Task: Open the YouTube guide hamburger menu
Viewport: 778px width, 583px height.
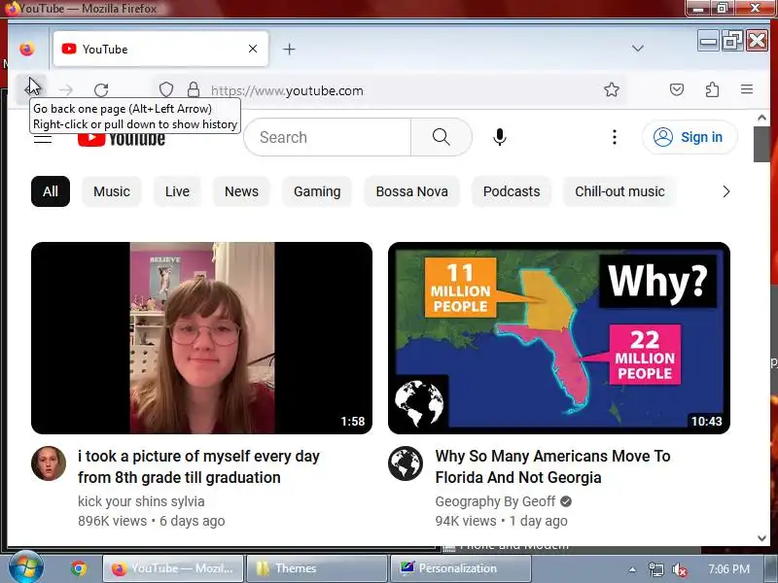Action: coord(43,137)
